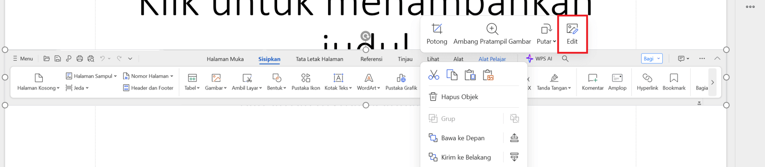
Task: Click the search magnifier icon
Action: [x=565, y=59]
